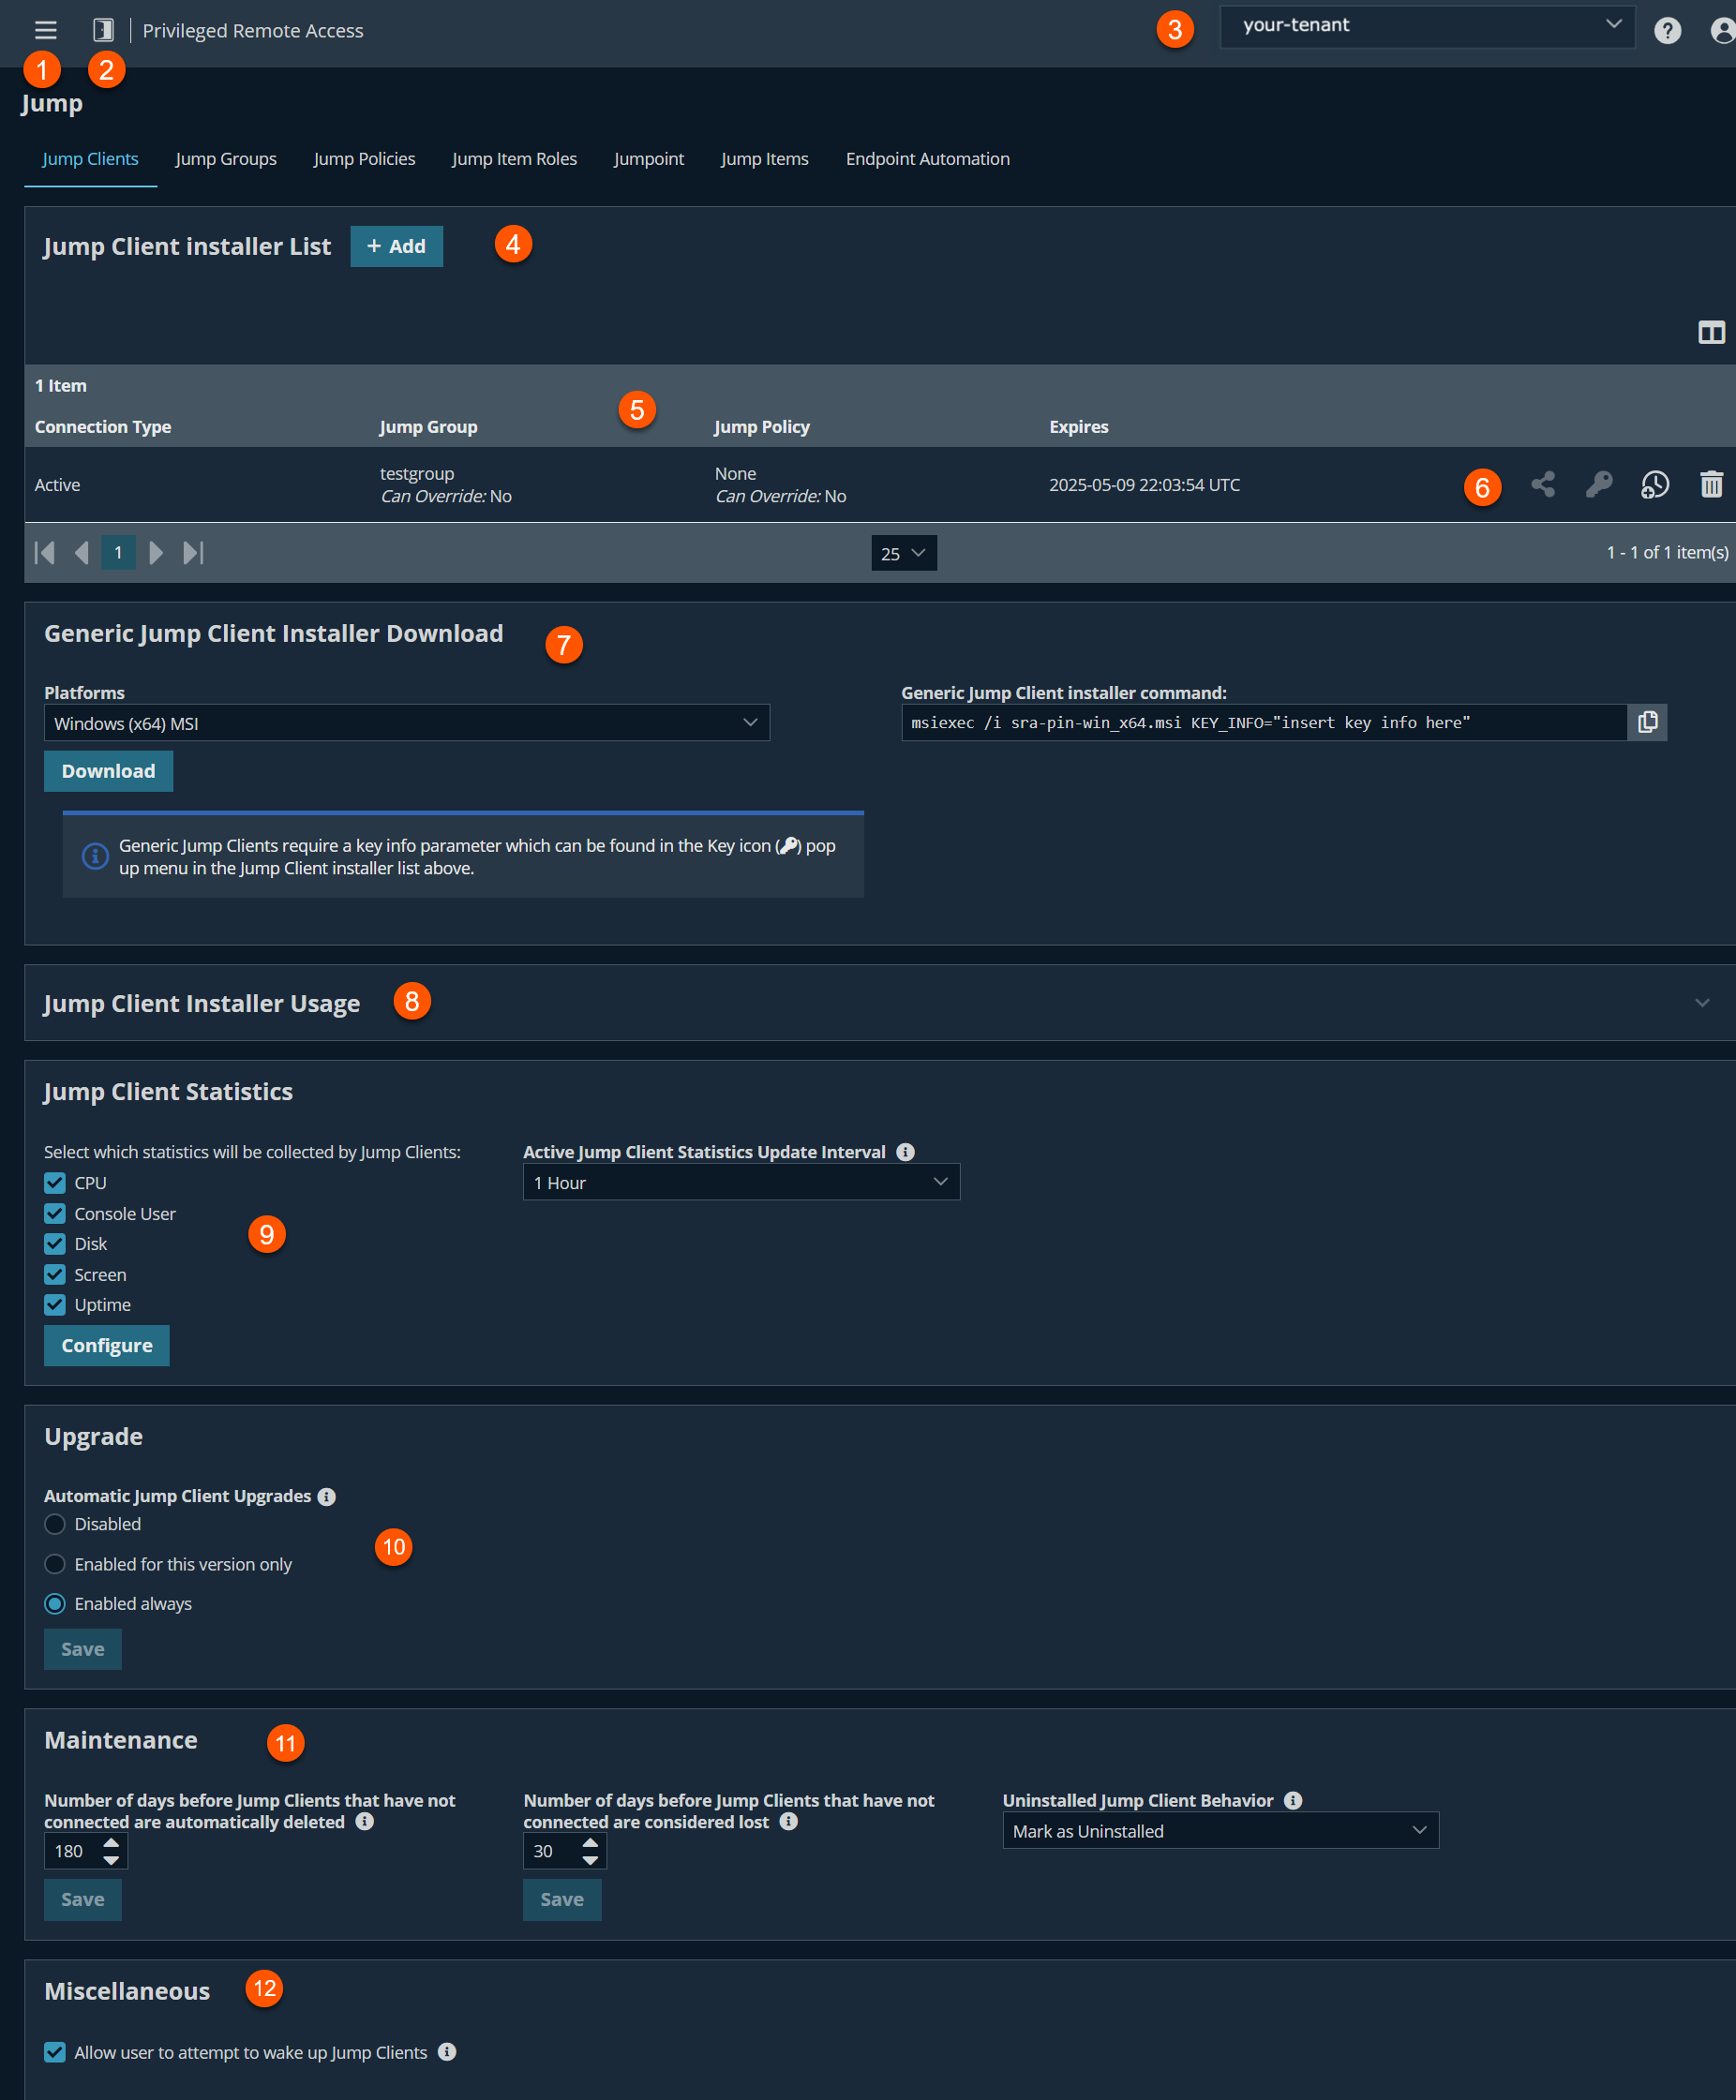Increase the 180 days deletion value

(111, 1842)
